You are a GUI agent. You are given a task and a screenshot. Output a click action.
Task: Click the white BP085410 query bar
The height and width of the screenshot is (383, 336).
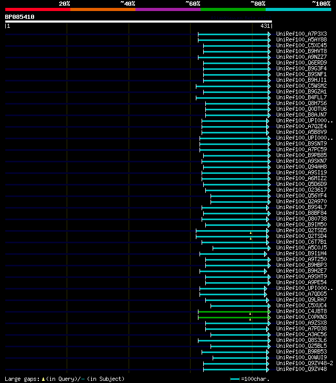coord(139,22)
